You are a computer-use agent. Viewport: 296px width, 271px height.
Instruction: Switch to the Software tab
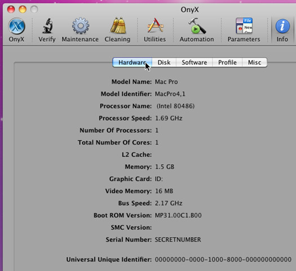tap(195, 62)
